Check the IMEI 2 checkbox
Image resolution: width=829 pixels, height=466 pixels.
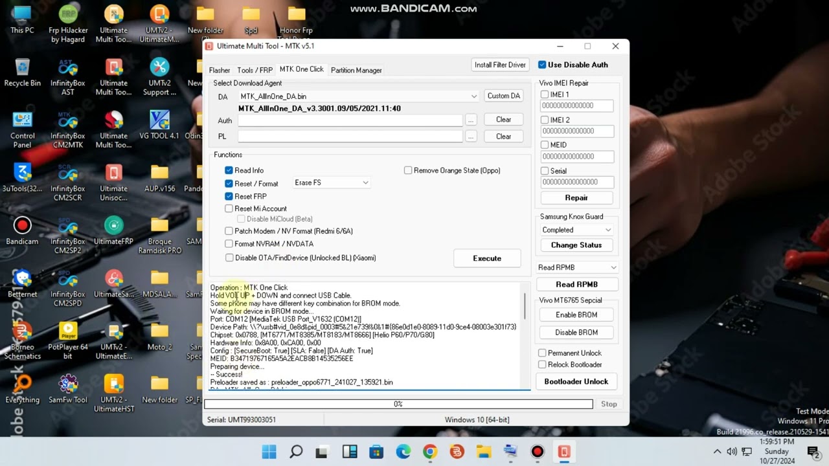(x=545, y=120)
